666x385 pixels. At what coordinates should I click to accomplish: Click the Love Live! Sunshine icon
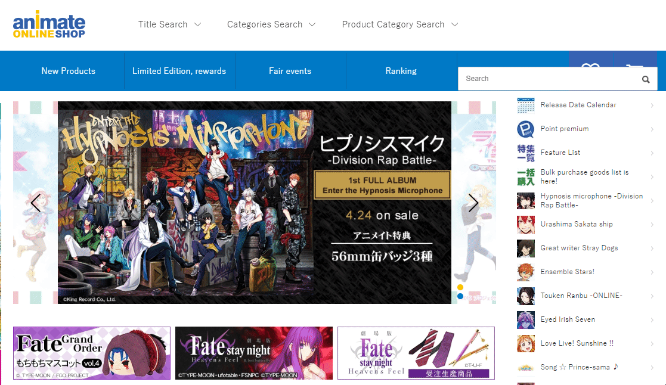click(x=525, y=343)
